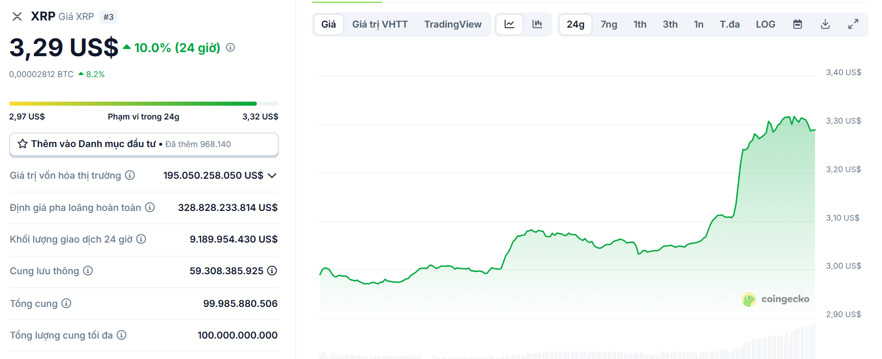Open info icon for Khối lượng giao dịch 24 giờ
The image size is (882, 359).
(x=141, y=239)
